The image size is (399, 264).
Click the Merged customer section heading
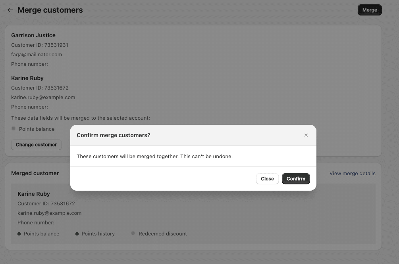(35, 173)
